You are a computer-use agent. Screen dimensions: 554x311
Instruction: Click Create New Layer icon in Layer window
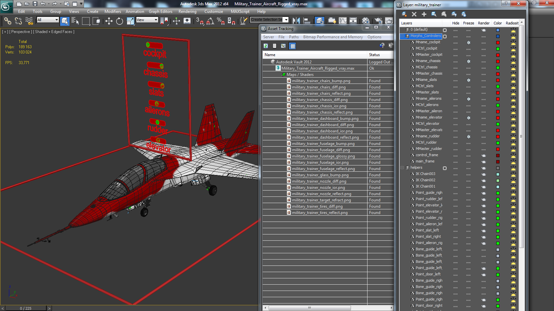click(404, 14)
